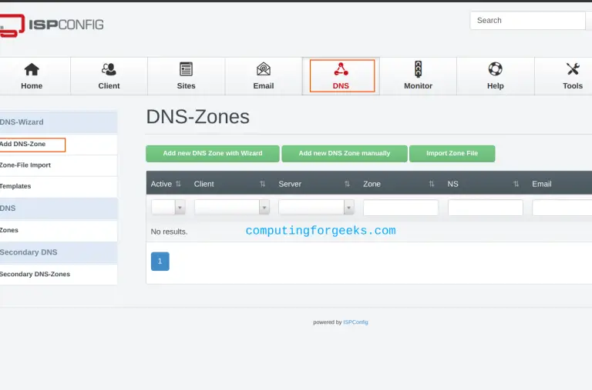
Task: Follow the ISPConfig footer link
Action: 355,322
